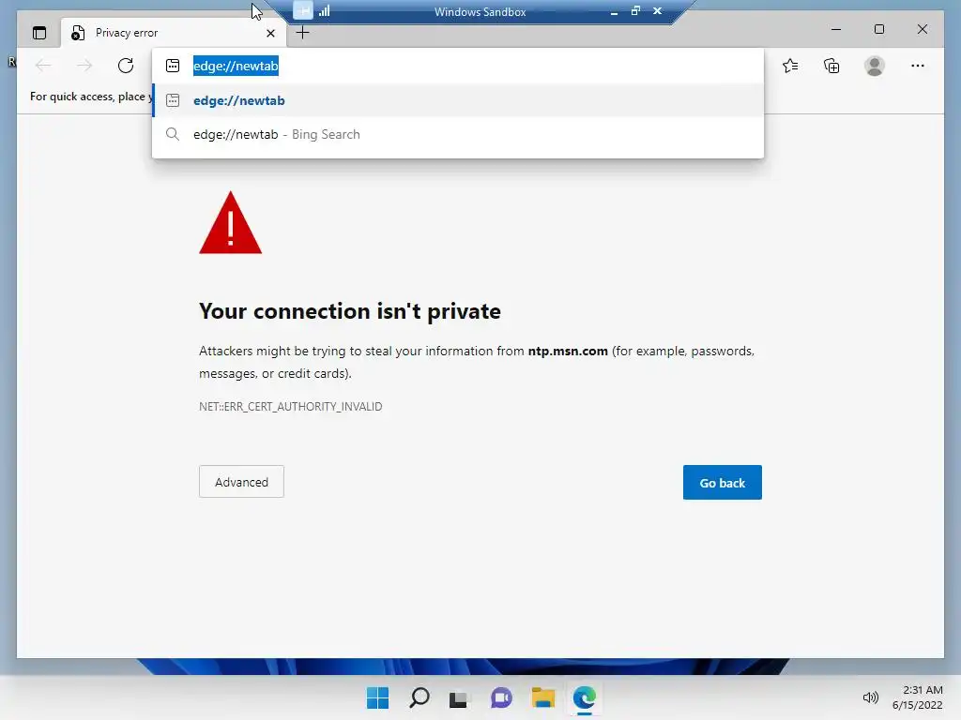Open the user profile avatar

875,66
